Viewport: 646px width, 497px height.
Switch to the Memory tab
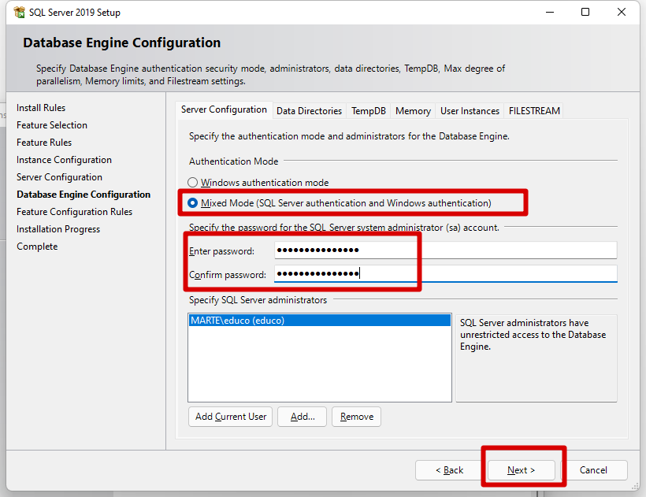coord(413,111)
